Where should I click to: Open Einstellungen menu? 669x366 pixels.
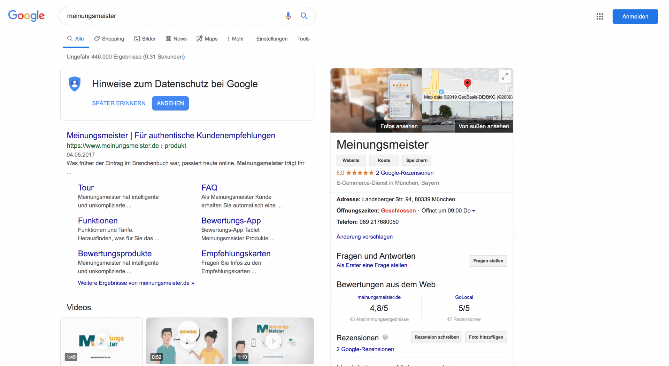(272, 39)
